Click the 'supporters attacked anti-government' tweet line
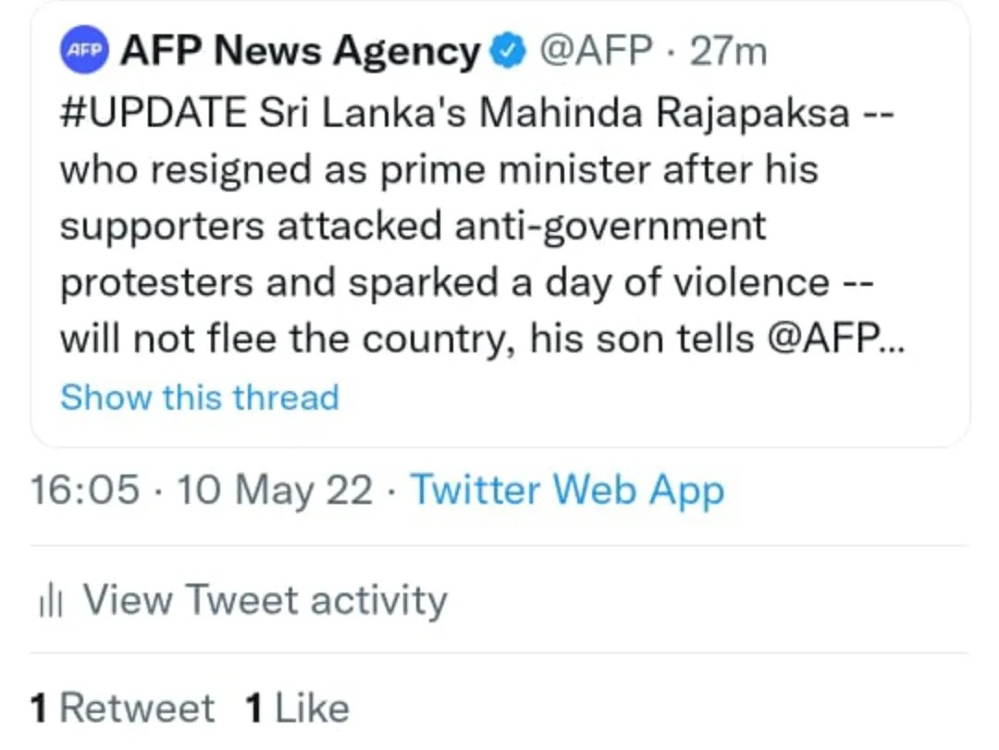This screenshot has width=999, height=750. pyautogui.click(x=413, y=227)
